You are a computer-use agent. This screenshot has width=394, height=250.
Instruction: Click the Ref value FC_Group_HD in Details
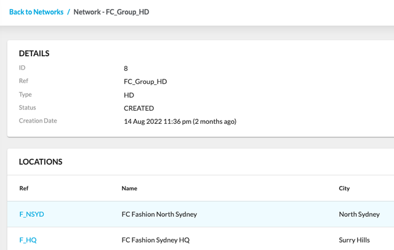click(x=145, y=81)
